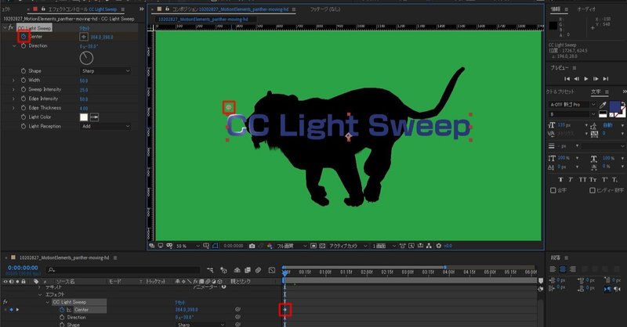This screenshot has width=627, height=327.
Task: Click the Width value 50.0
Action: [x=84, y=81]
